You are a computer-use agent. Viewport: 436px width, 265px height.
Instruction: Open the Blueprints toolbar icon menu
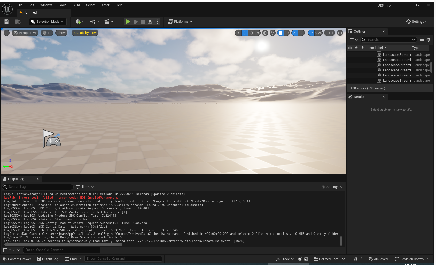[94, 22]
